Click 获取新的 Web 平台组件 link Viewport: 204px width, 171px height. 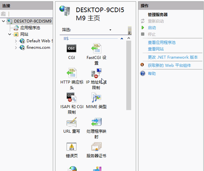(169, 66)
